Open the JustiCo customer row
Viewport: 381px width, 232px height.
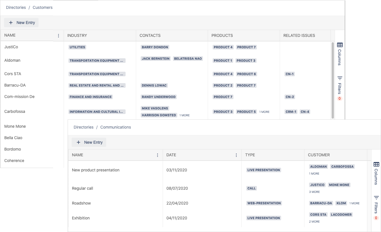click(11, 47)
